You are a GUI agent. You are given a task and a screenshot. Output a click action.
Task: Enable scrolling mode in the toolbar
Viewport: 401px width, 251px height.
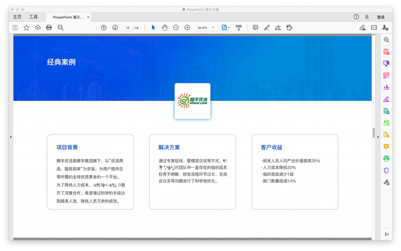238,27
